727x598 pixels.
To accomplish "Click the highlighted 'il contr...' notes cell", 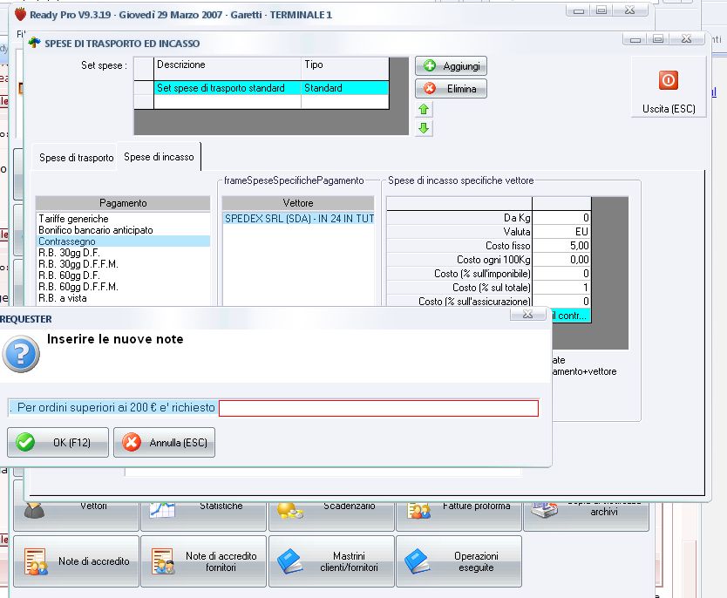I will tap(571, 316).
